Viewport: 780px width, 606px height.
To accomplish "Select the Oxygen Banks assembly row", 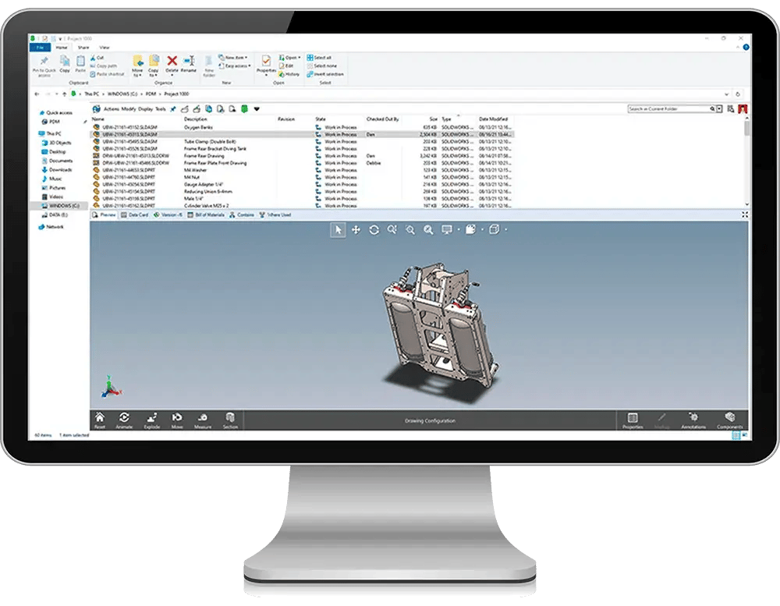I will pos(302,127).
